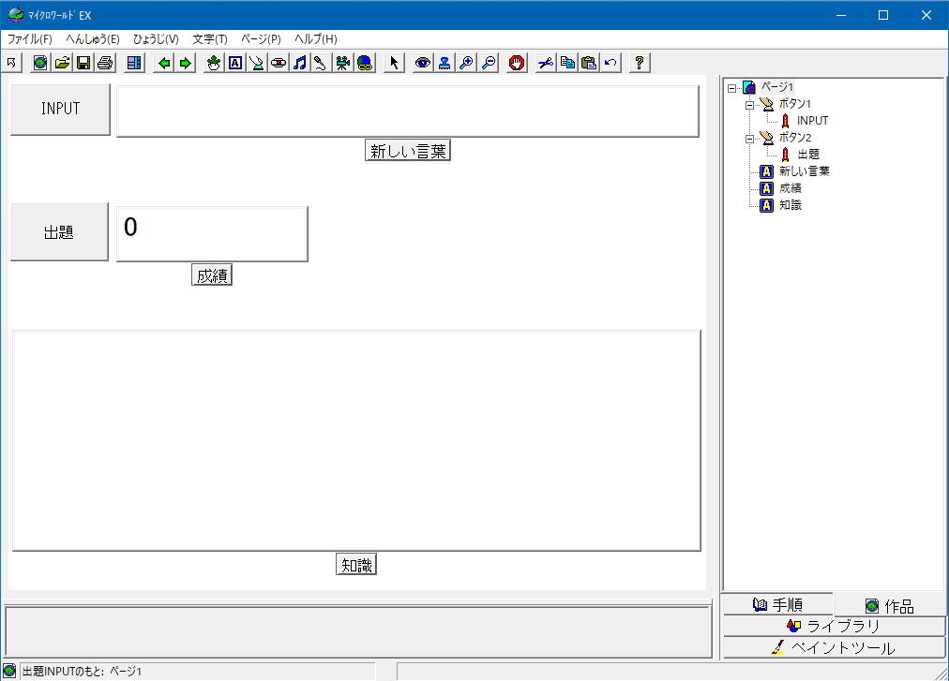Click the 成績 text box label
This screenshot has height=681, width=949.
click(212, 275)
